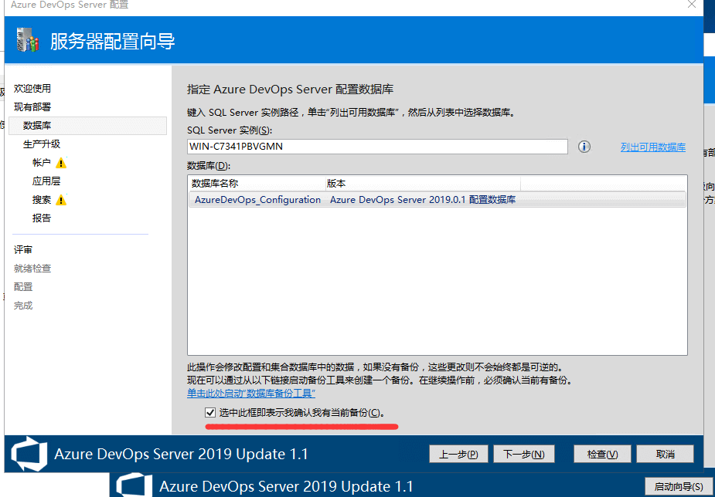Image resolution: width=715 pixels, height=497 pixels.
Task: Click the info icon beside SQL Server field
Action: (584, 147)
